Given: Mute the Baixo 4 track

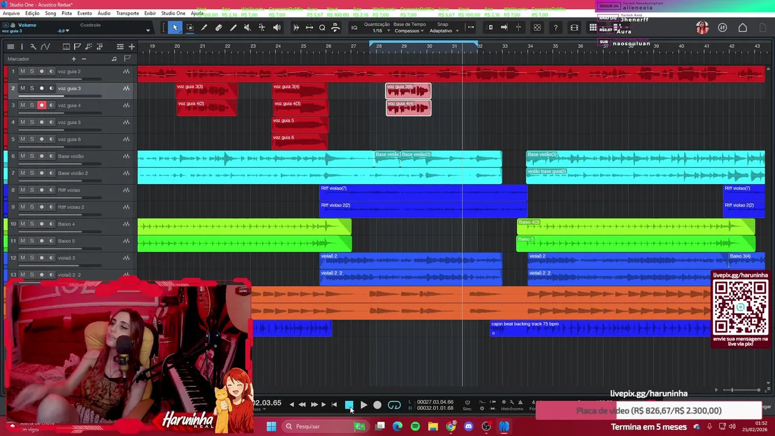Looking at the screenshot, I should click(22, 224).
